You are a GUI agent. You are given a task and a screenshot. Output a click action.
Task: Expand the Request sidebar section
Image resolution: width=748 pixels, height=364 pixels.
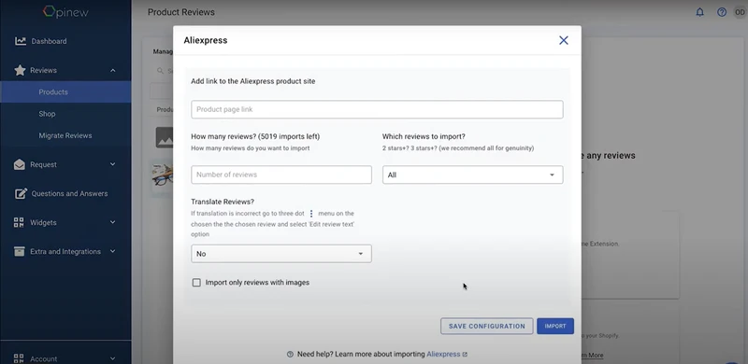click(x=112, y=164)
